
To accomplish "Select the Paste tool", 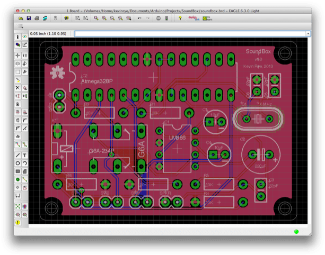I will click(17, 80).
